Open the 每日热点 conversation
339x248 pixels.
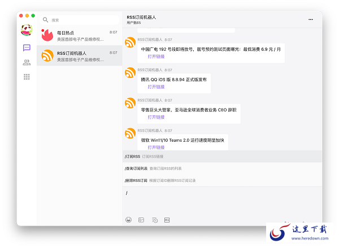[79, 35]
